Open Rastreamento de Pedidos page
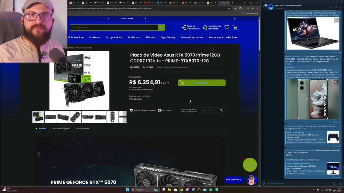Image resolution: width=344 pixels, height=193 pixels. 223,37
